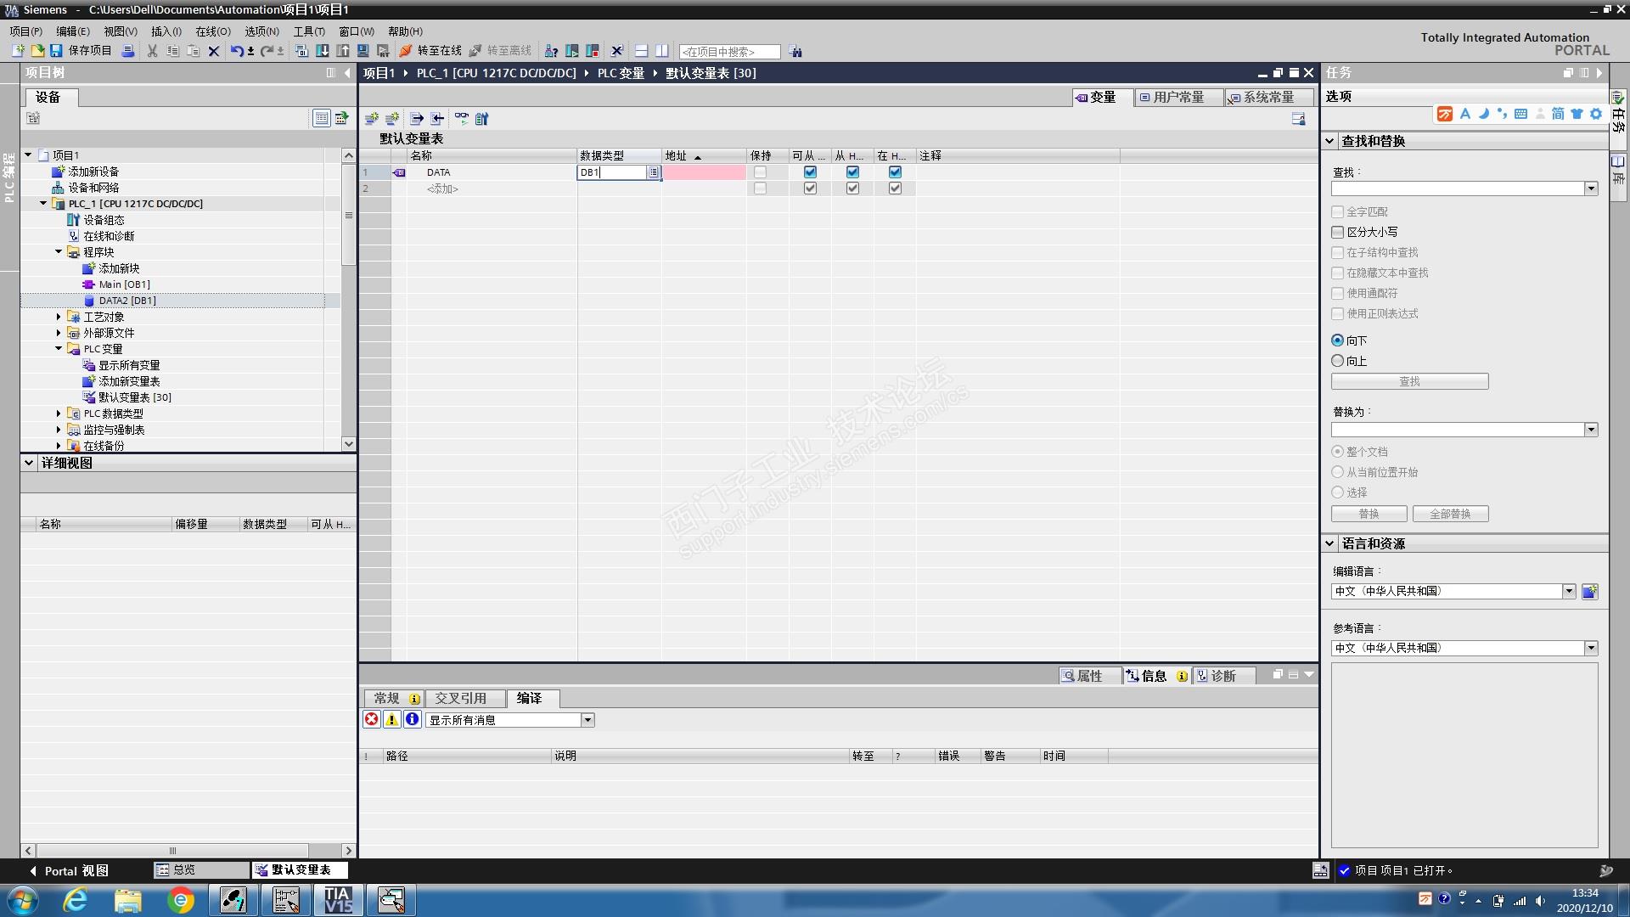Enable case-sensitive (区分大小写) checkbox
1630x917 pixels.
pos(1338,232)
